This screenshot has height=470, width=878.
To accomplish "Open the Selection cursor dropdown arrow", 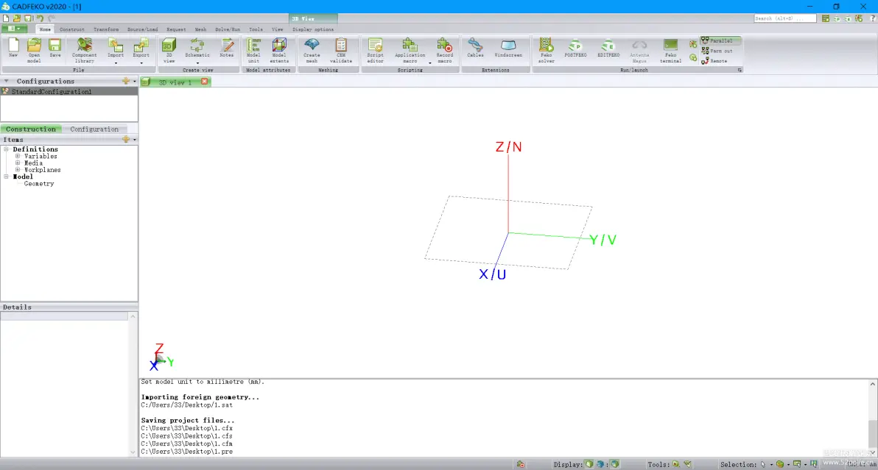I will pyautogui.click(x=771, y=464).
